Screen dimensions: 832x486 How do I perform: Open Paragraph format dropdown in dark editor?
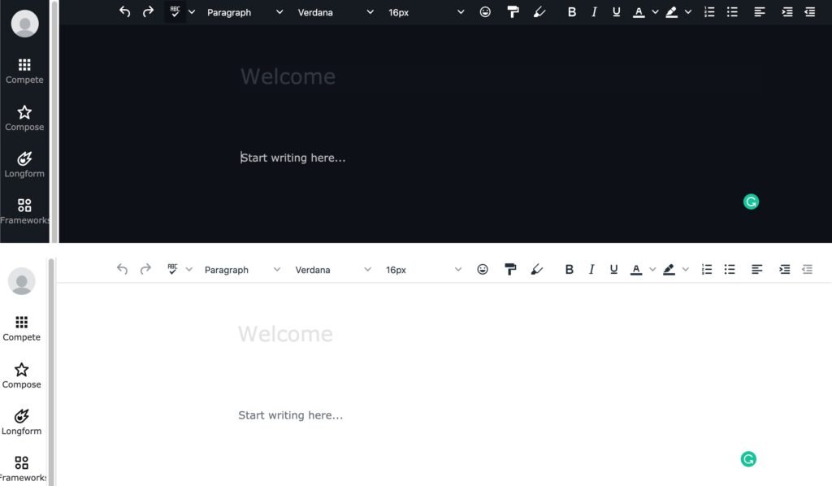[244, 12]
